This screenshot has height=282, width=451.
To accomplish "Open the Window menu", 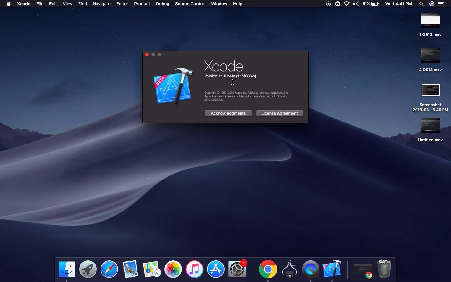I will (219, 4).
